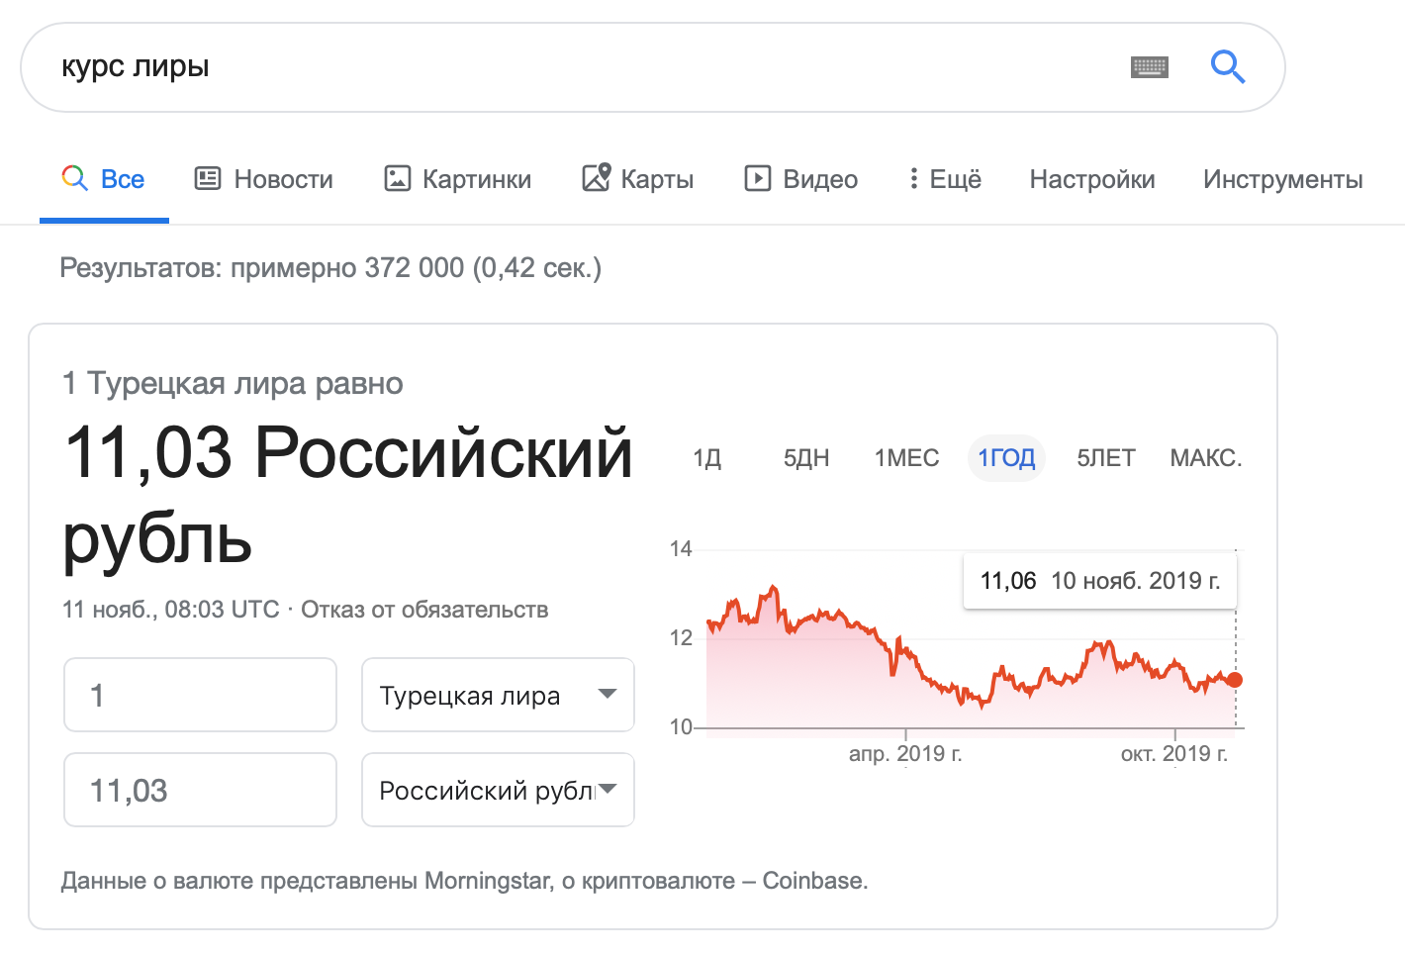Switch chart to 5ЛЕТ range
This screenshot has height=954, width=1405.
click(1105, 458)
